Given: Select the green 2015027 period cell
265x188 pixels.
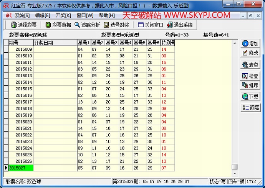Looking at the screenshot, I should coord(21,168).
